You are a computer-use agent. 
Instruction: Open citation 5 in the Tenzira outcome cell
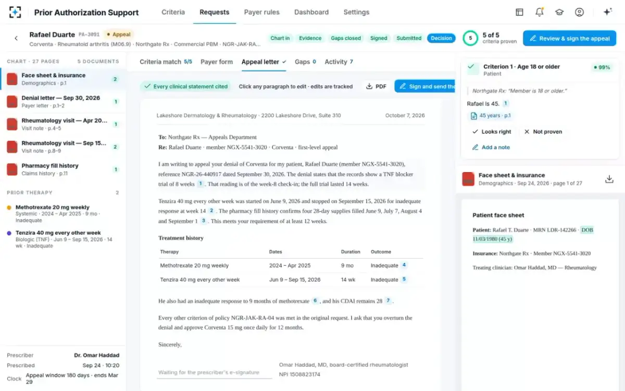(x=404, y=279)
